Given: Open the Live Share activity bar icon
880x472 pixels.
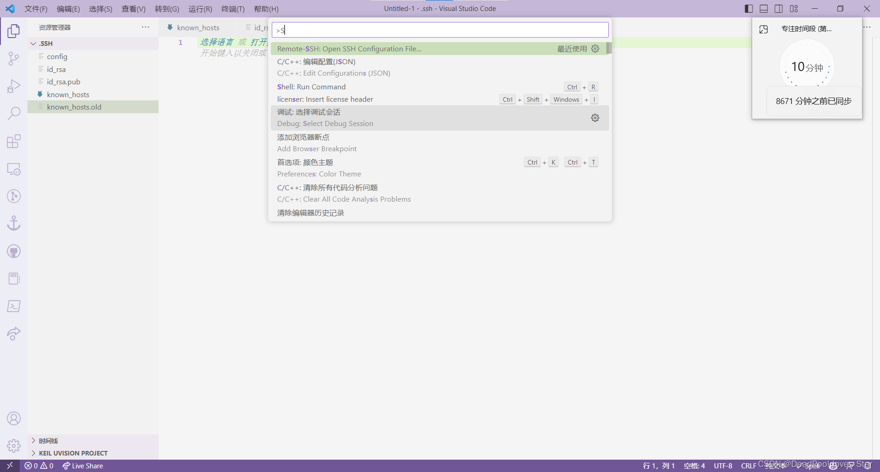Looking at the screenshot, I should (x=14, y=334).
